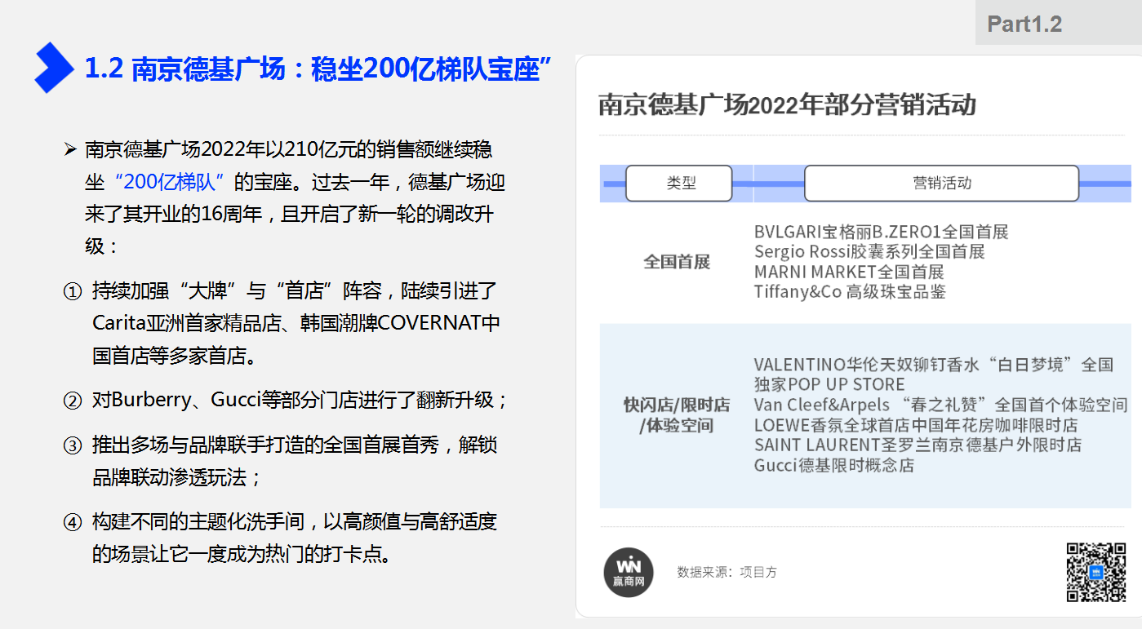
Task: Click the circled number ③ marker
Action: [73, 446]
